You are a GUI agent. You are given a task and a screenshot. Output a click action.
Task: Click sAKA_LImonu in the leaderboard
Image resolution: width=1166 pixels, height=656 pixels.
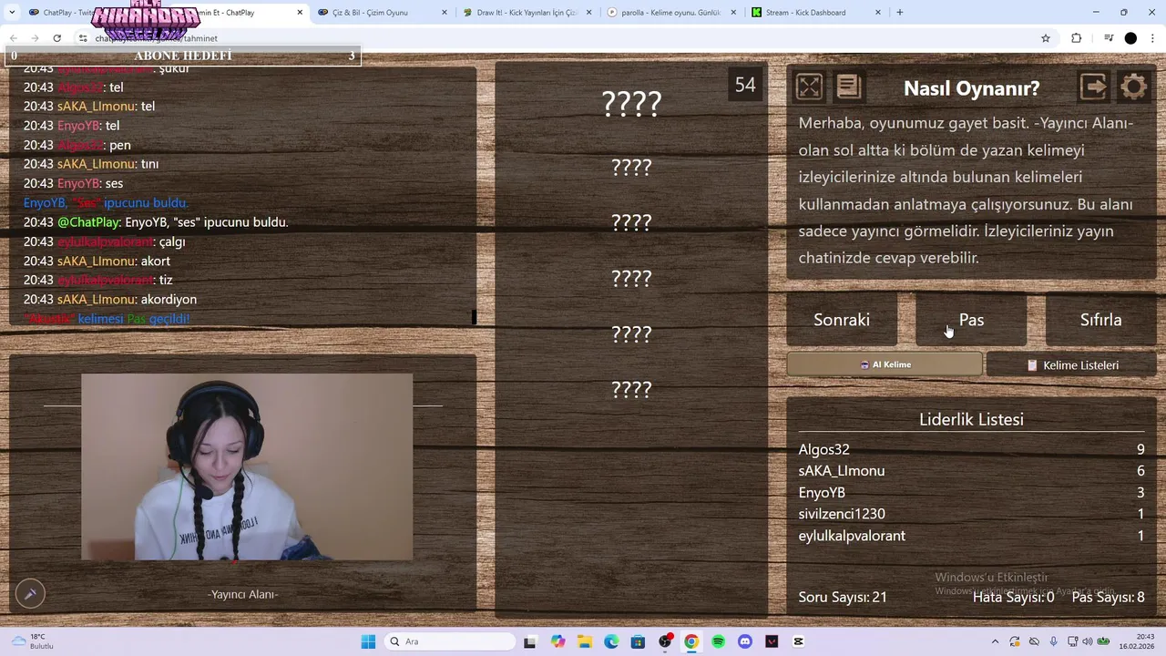click(841, 471)
